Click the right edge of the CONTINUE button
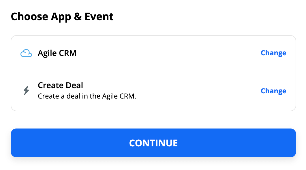306x170 pixels. coord(293,143)
